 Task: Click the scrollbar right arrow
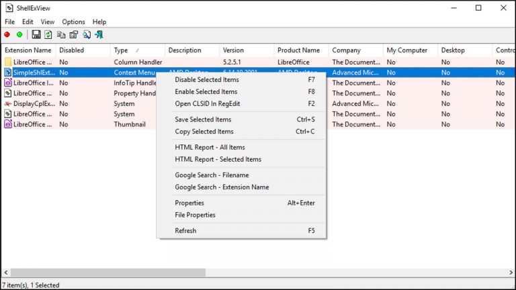510,273
